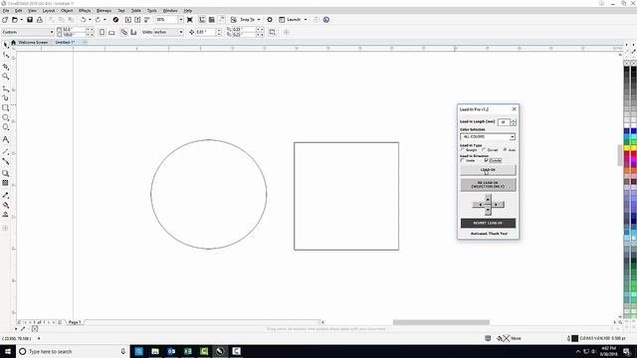Toggle portrait page orientation
This screenshot has width=637, height=358.
point(102,32)
